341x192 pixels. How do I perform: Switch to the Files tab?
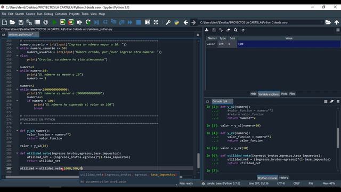tap(292, 94)
